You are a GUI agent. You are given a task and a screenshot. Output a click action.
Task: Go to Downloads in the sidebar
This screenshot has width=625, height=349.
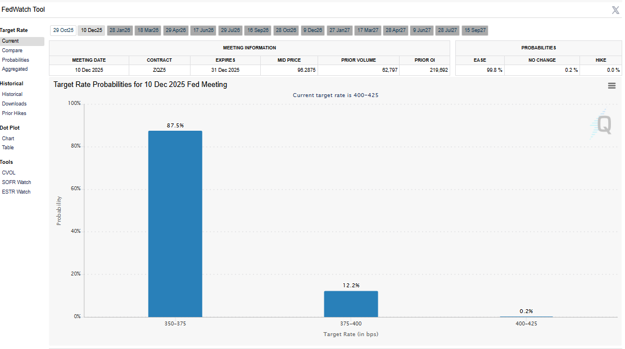point(14,104)
